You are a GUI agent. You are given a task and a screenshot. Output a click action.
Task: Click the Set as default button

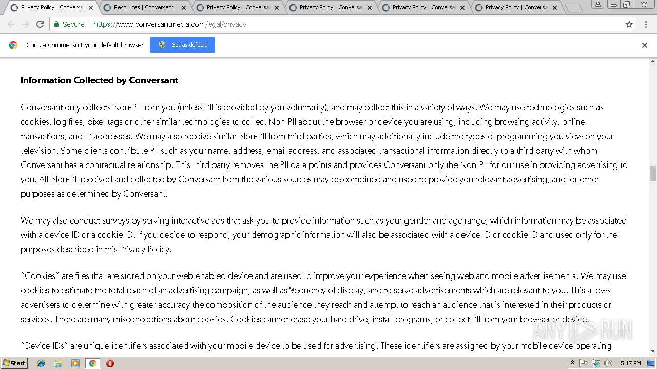tap(182, 45)
